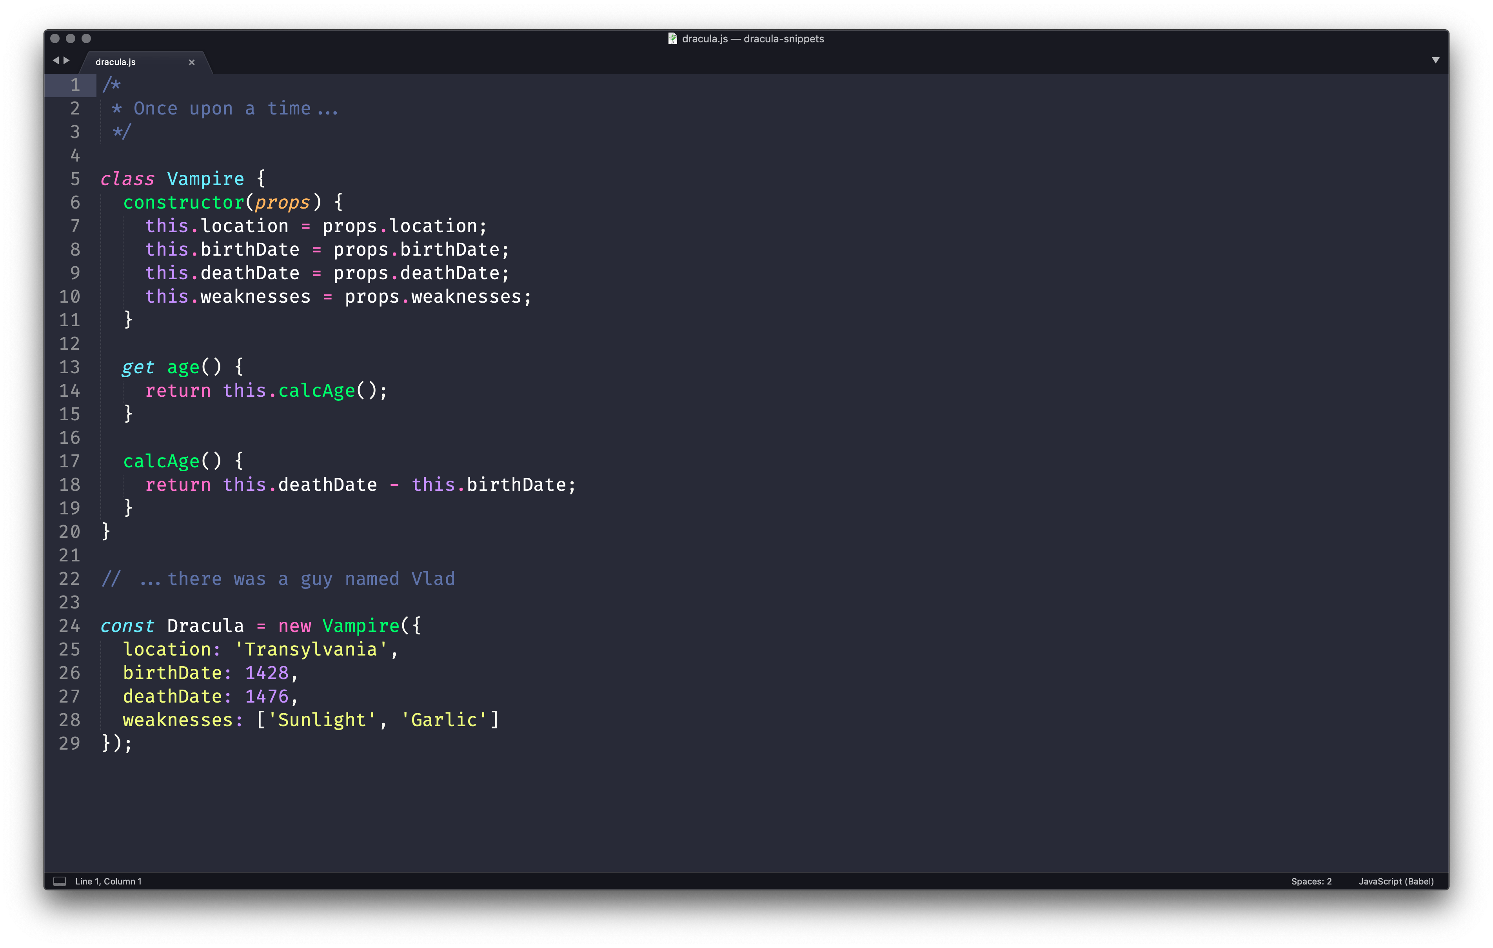Click the Line 1, Column 1 status text

(108, 881)
